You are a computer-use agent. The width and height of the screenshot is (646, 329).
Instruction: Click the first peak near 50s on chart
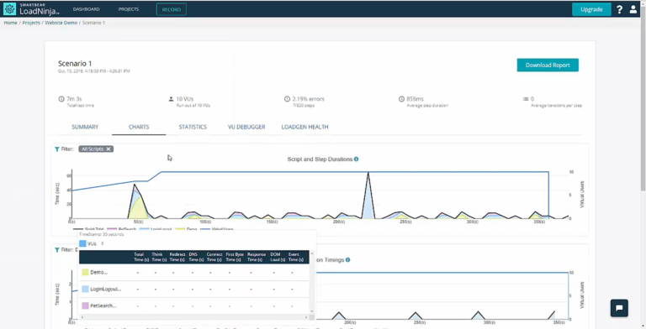point(134,185)
